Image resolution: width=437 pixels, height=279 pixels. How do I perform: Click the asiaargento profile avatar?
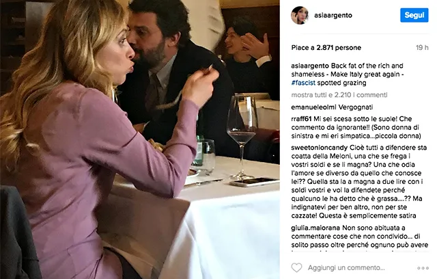300,15
